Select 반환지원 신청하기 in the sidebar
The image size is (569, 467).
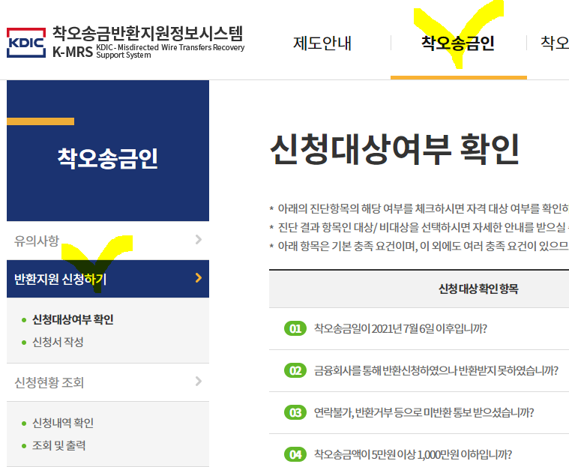108,279
